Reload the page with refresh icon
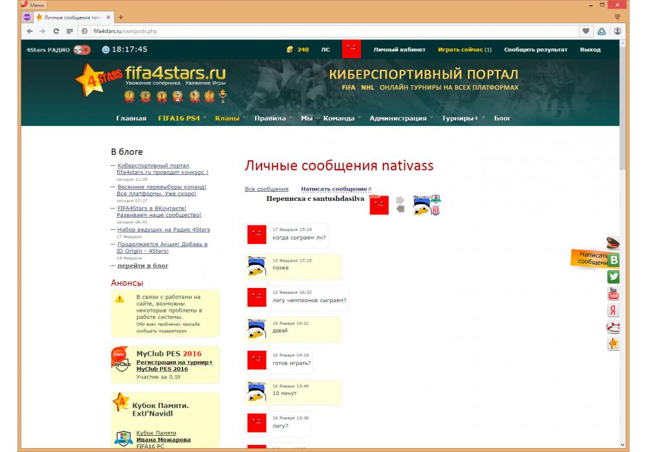 [x=56, y=31]
